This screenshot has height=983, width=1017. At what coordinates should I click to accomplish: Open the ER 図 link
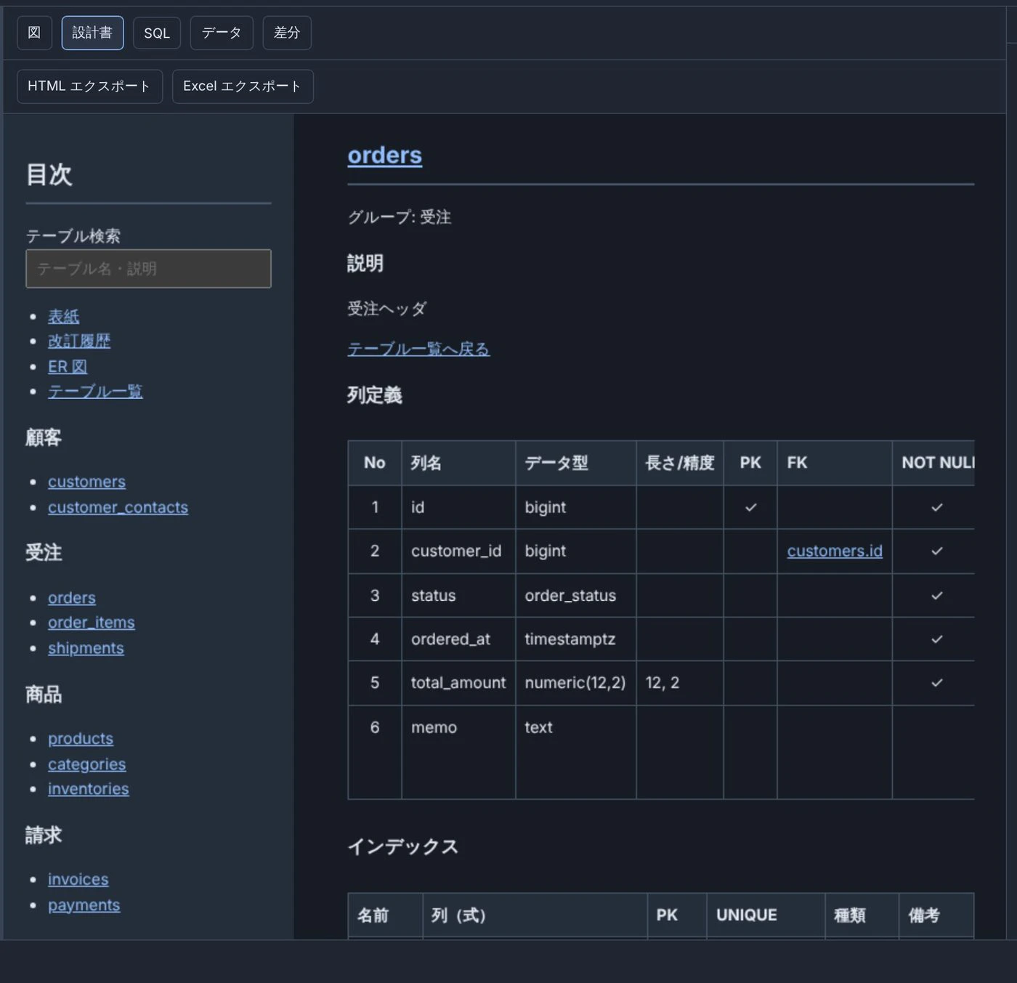[68, 367]
